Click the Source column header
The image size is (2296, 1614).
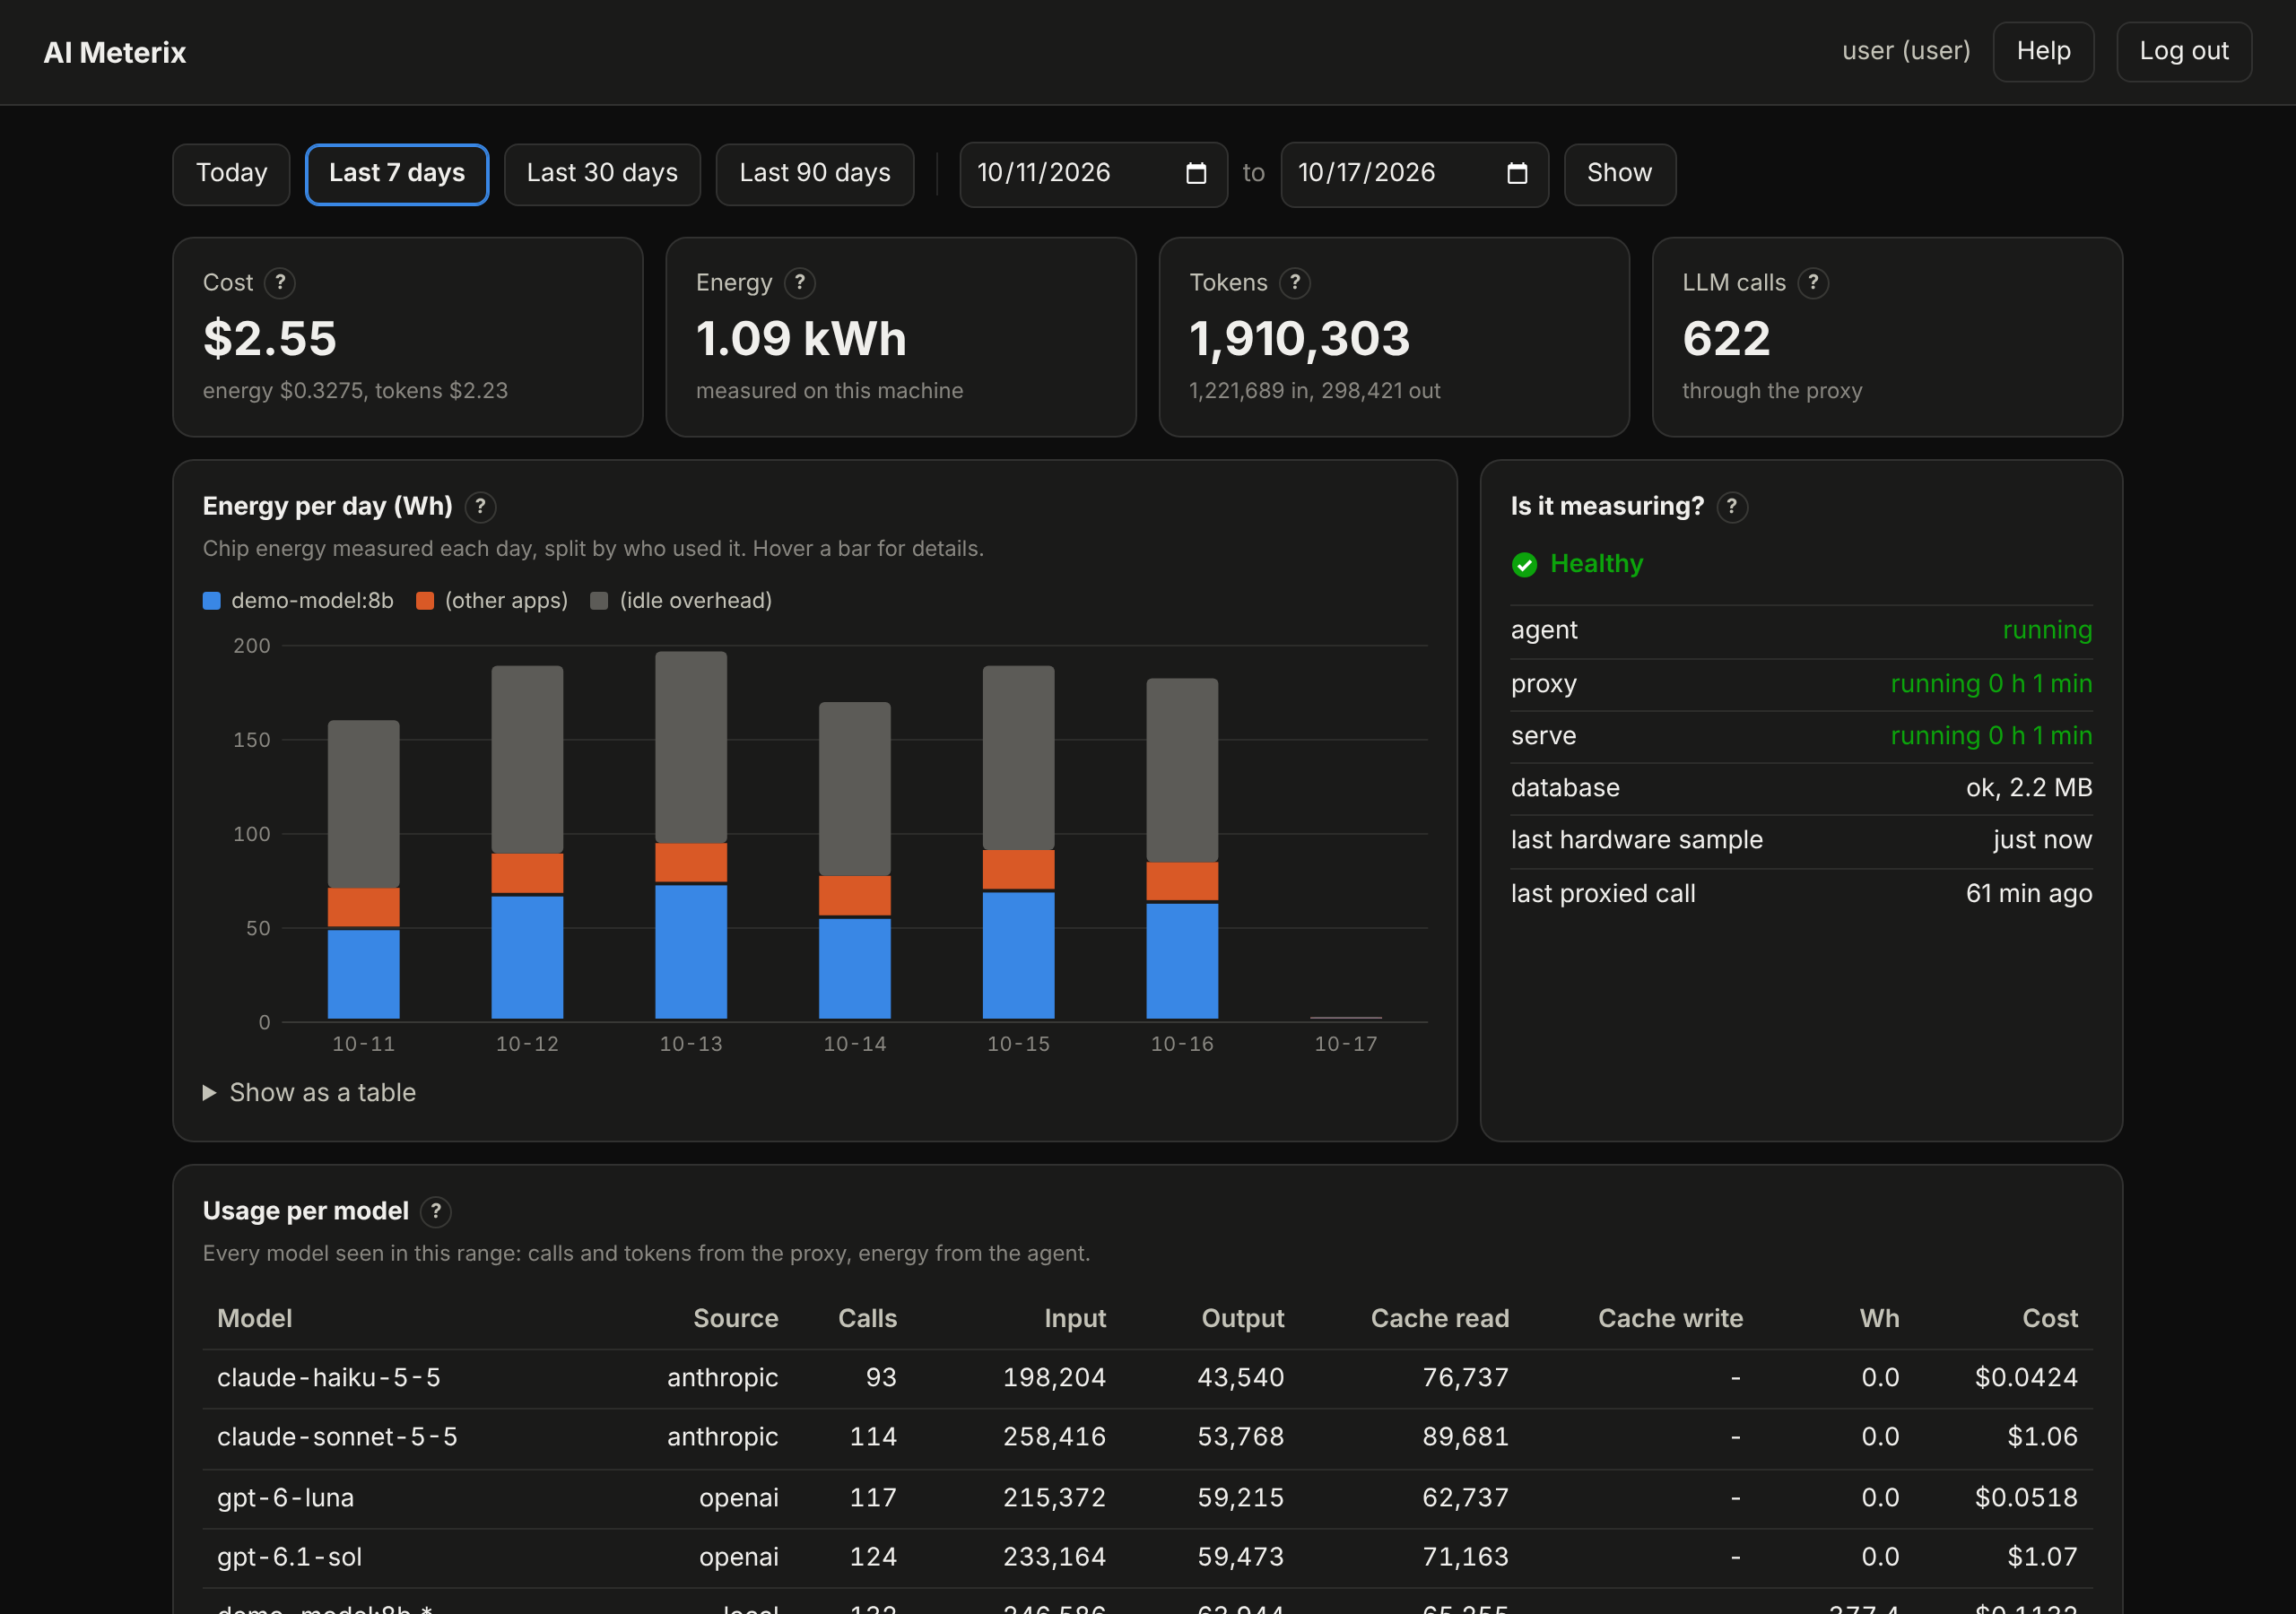(736, 1319)
